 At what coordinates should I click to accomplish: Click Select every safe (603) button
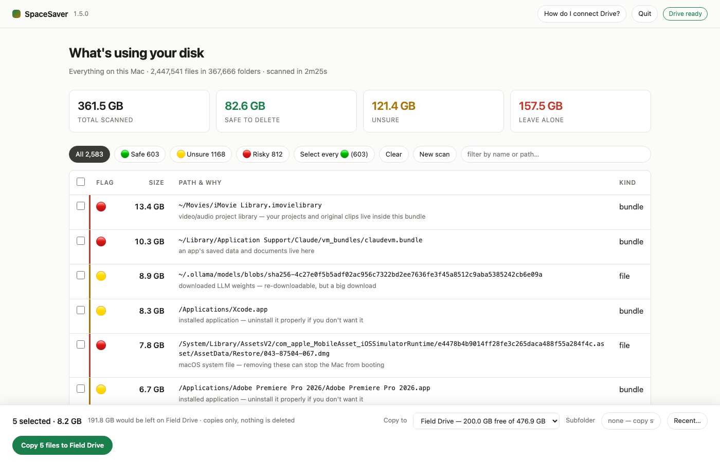334,155
